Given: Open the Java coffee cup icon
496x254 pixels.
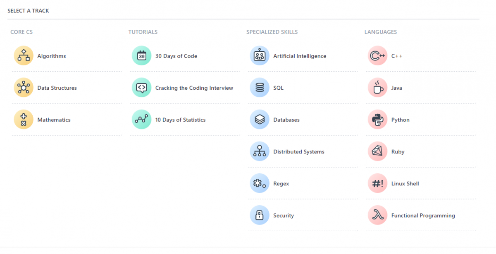Looking at the screenshot, I should pos(378,88).
